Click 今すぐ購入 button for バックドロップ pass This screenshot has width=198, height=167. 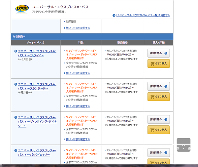point(159,161)
